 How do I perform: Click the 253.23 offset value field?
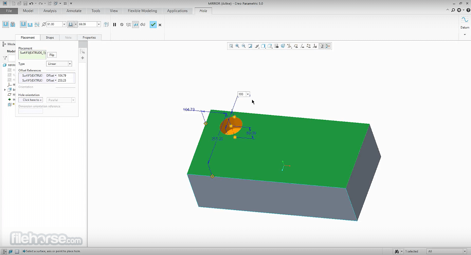click(x=66, y=81)
